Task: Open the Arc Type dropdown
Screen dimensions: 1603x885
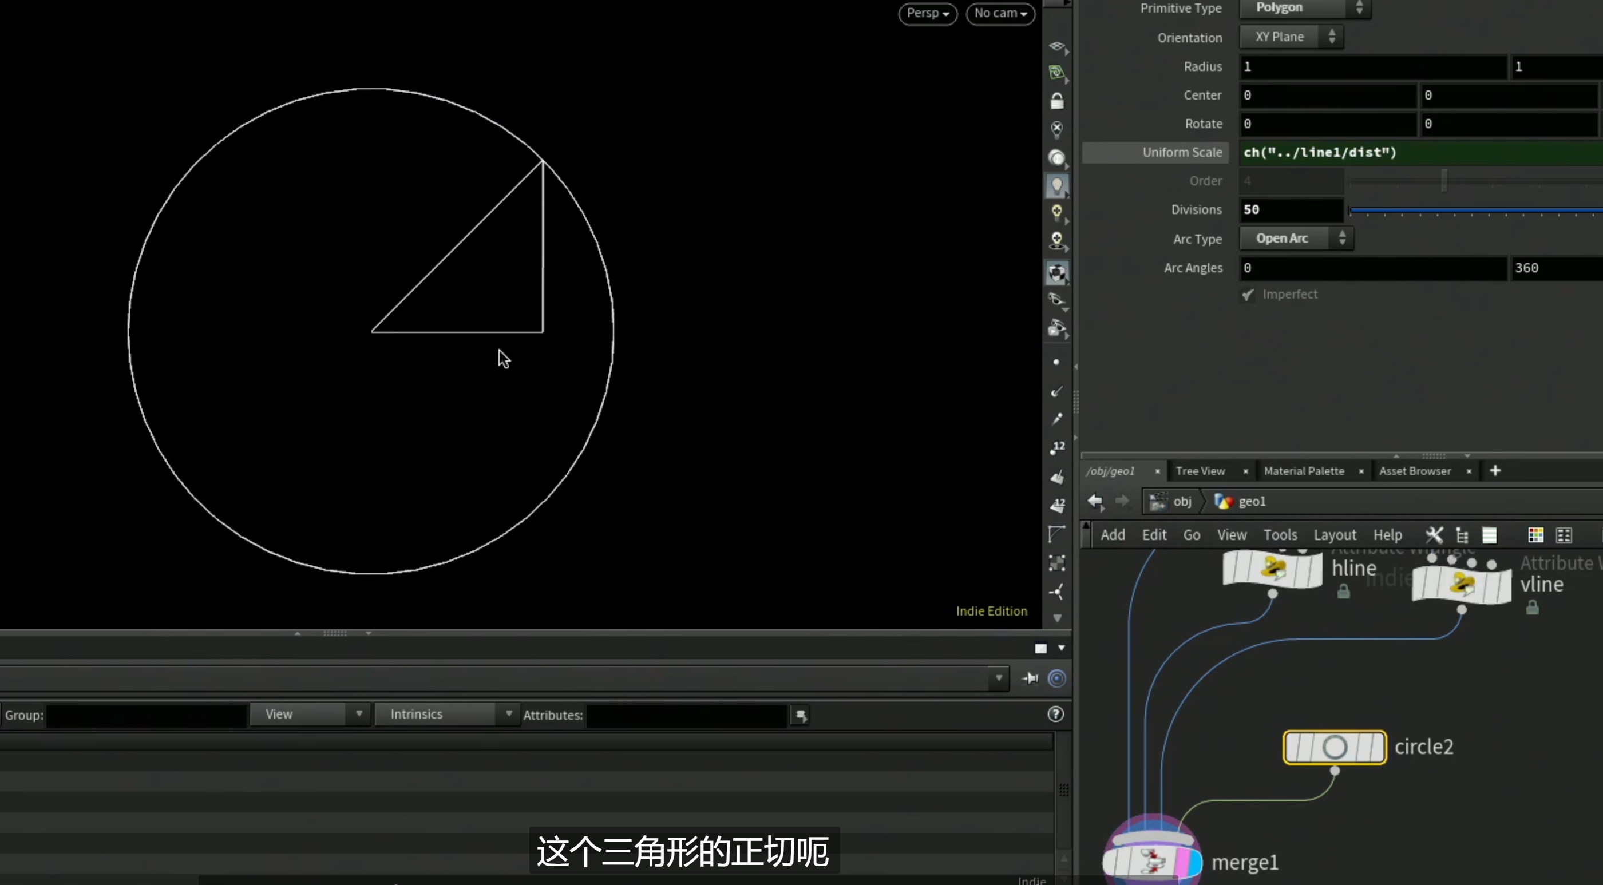Action: (1296, 238)
